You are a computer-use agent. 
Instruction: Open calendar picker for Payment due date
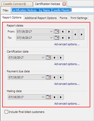(48, 77)
